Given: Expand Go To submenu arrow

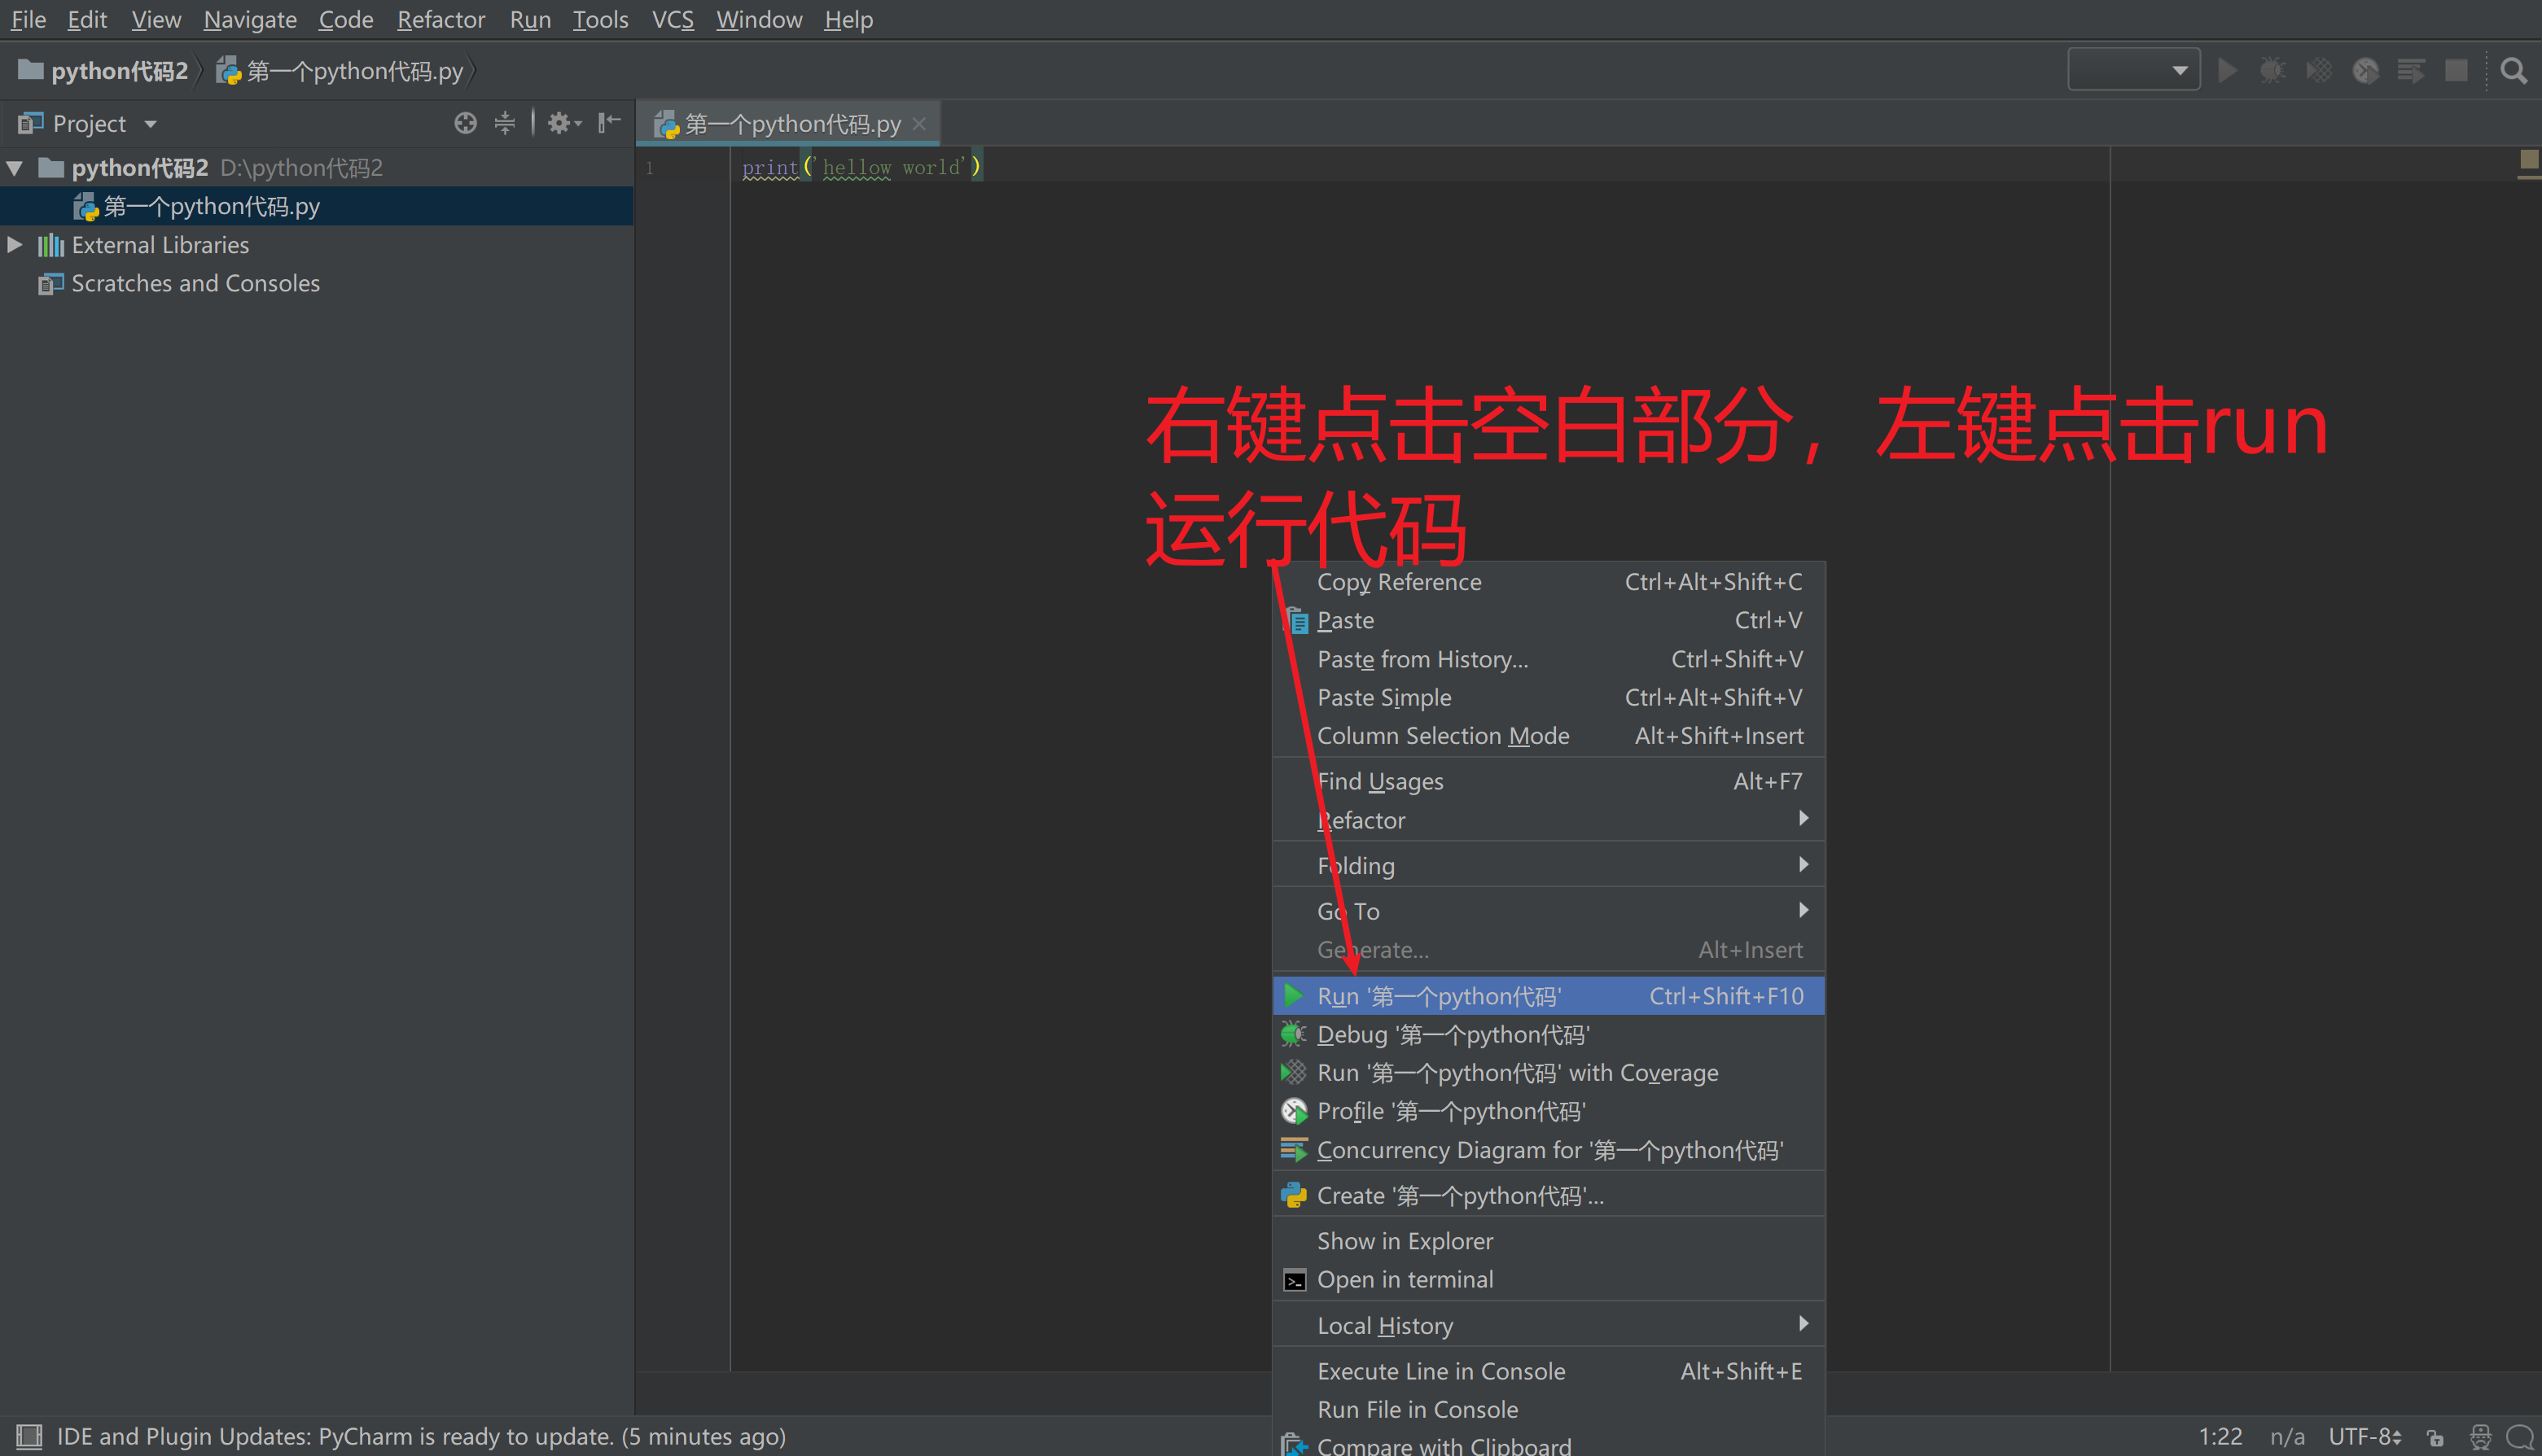Looking at the screenshot, I should (1803, 911).
